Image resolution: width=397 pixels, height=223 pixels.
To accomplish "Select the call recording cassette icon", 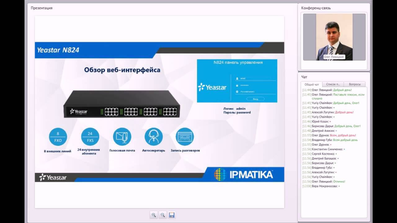I will 185,137.
